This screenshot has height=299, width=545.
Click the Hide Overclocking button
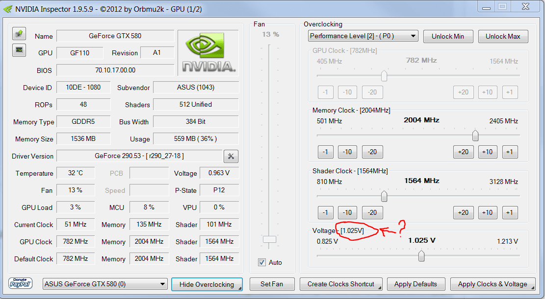tap(207, 284)
